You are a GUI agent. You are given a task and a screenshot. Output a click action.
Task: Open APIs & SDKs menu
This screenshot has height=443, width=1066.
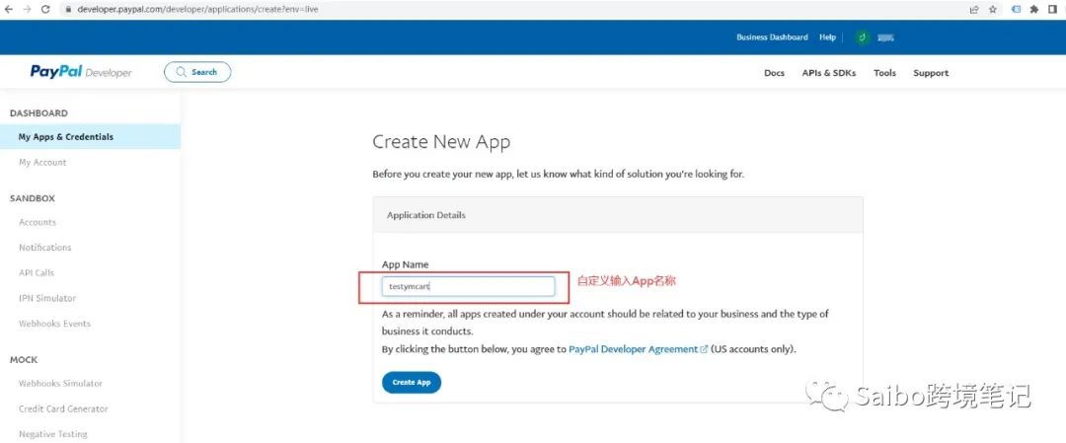(829, 73)
